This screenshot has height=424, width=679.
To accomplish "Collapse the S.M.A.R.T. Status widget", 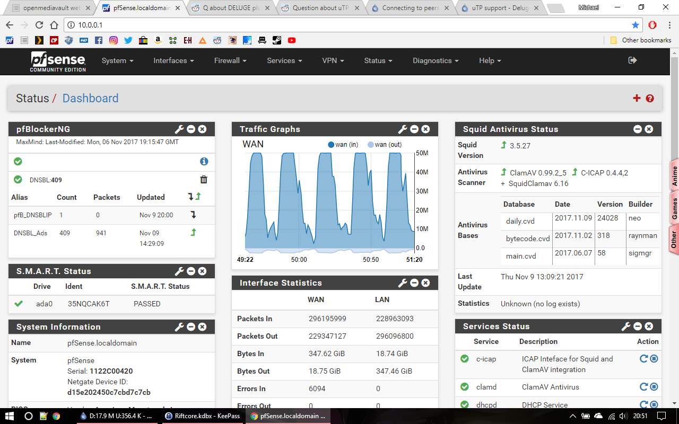I will (x=191, y=271).
